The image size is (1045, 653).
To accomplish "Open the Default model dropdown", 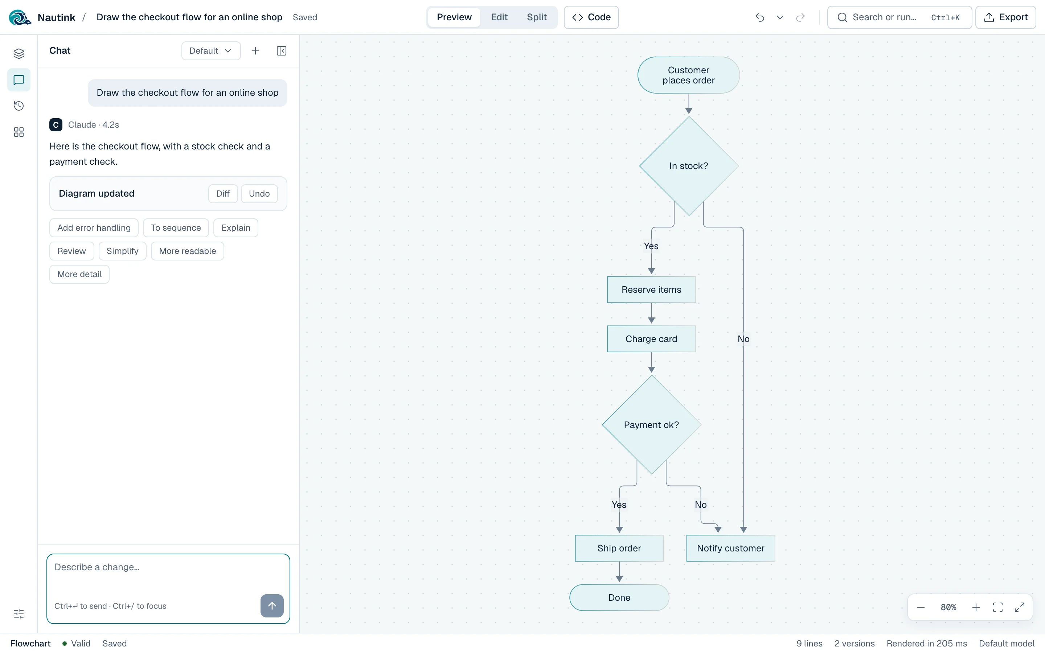I will coord(211,51).
